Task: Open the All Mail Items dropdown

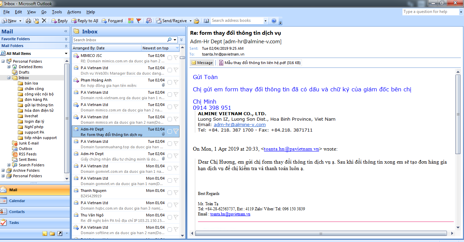Action: tap(66, 54)
